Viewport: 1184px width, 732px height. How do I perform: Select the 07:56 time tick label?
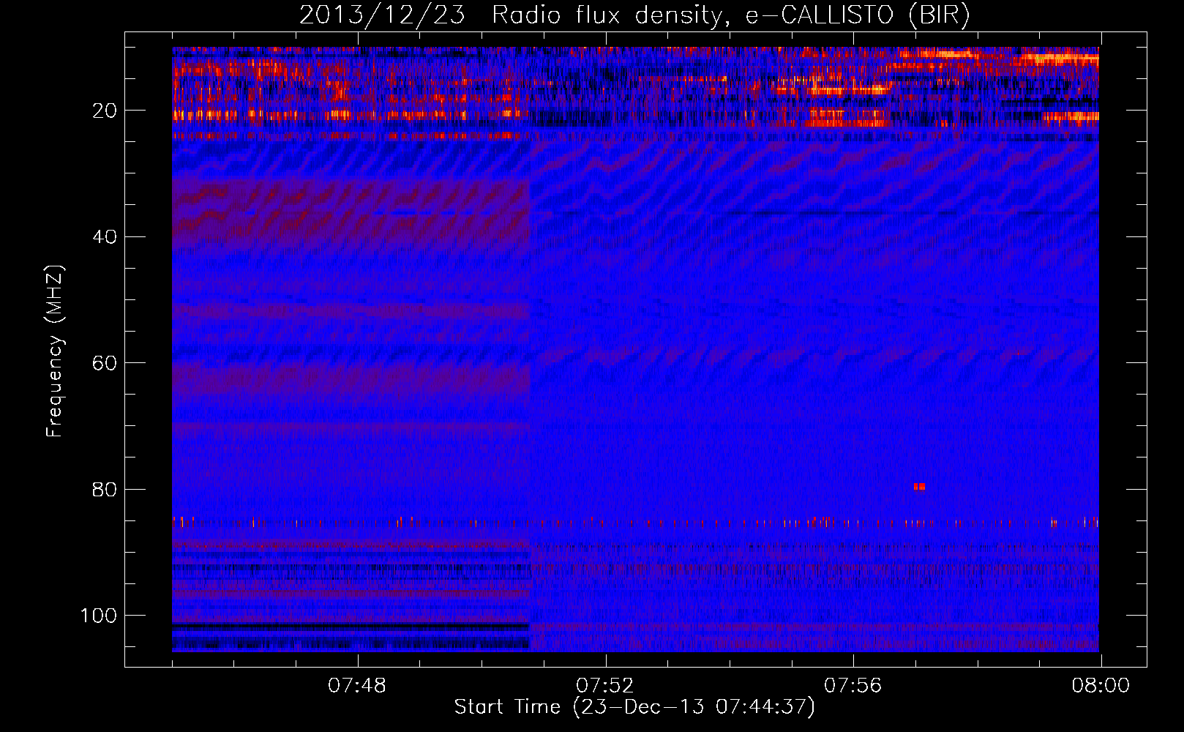853,686
